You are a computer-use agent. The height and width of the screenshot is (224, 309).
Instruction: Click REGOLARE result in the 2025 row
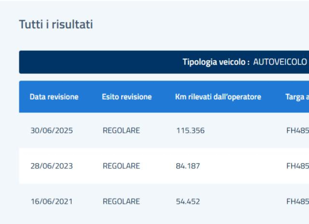(121, 131)
